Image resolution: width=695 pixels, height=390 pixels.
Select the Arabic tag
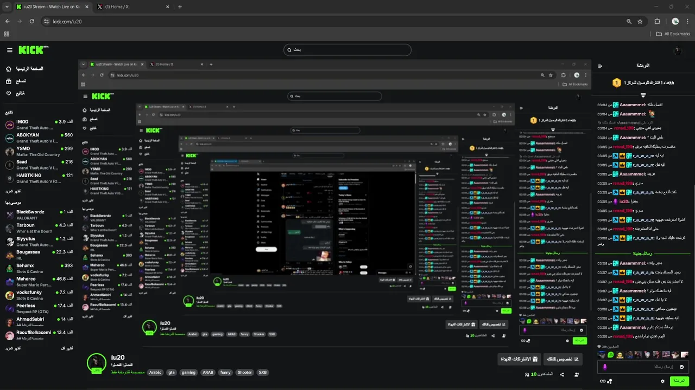155,373
